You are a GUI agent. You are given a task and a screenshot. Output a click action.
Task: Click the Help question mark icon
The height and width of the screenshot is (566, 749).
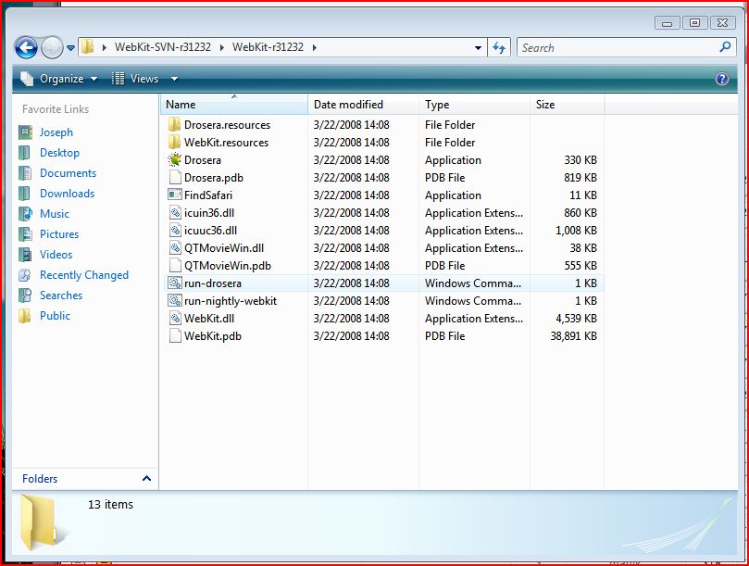[x=722, y=79]
